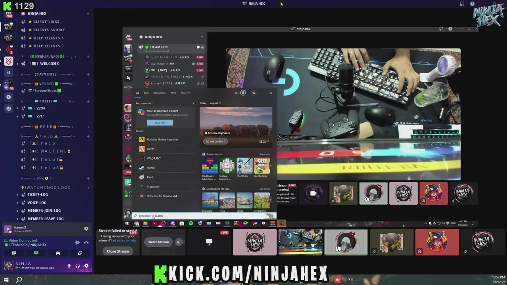
Task: Click the Watch Stream button
Action: click(158, 242)
